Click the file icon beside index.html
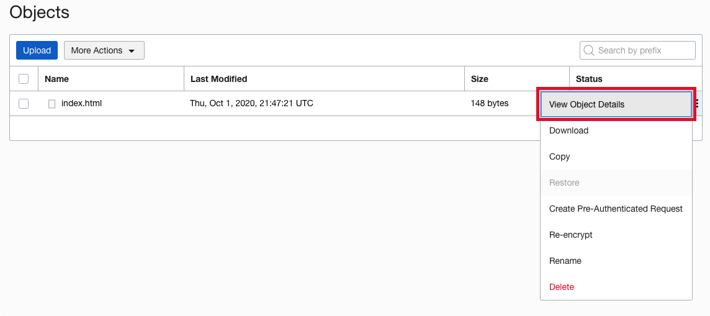Viewport: 710px width, 316px height. (x=52, y=104)
